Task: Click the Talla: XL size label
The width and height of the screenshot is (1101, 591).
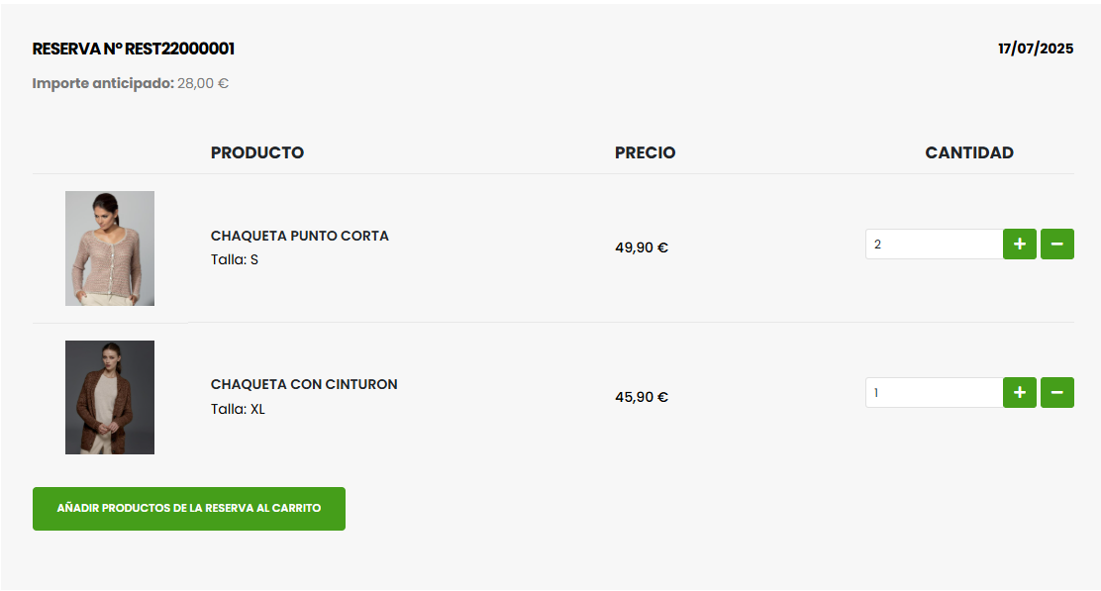Action: coord(238,409)
